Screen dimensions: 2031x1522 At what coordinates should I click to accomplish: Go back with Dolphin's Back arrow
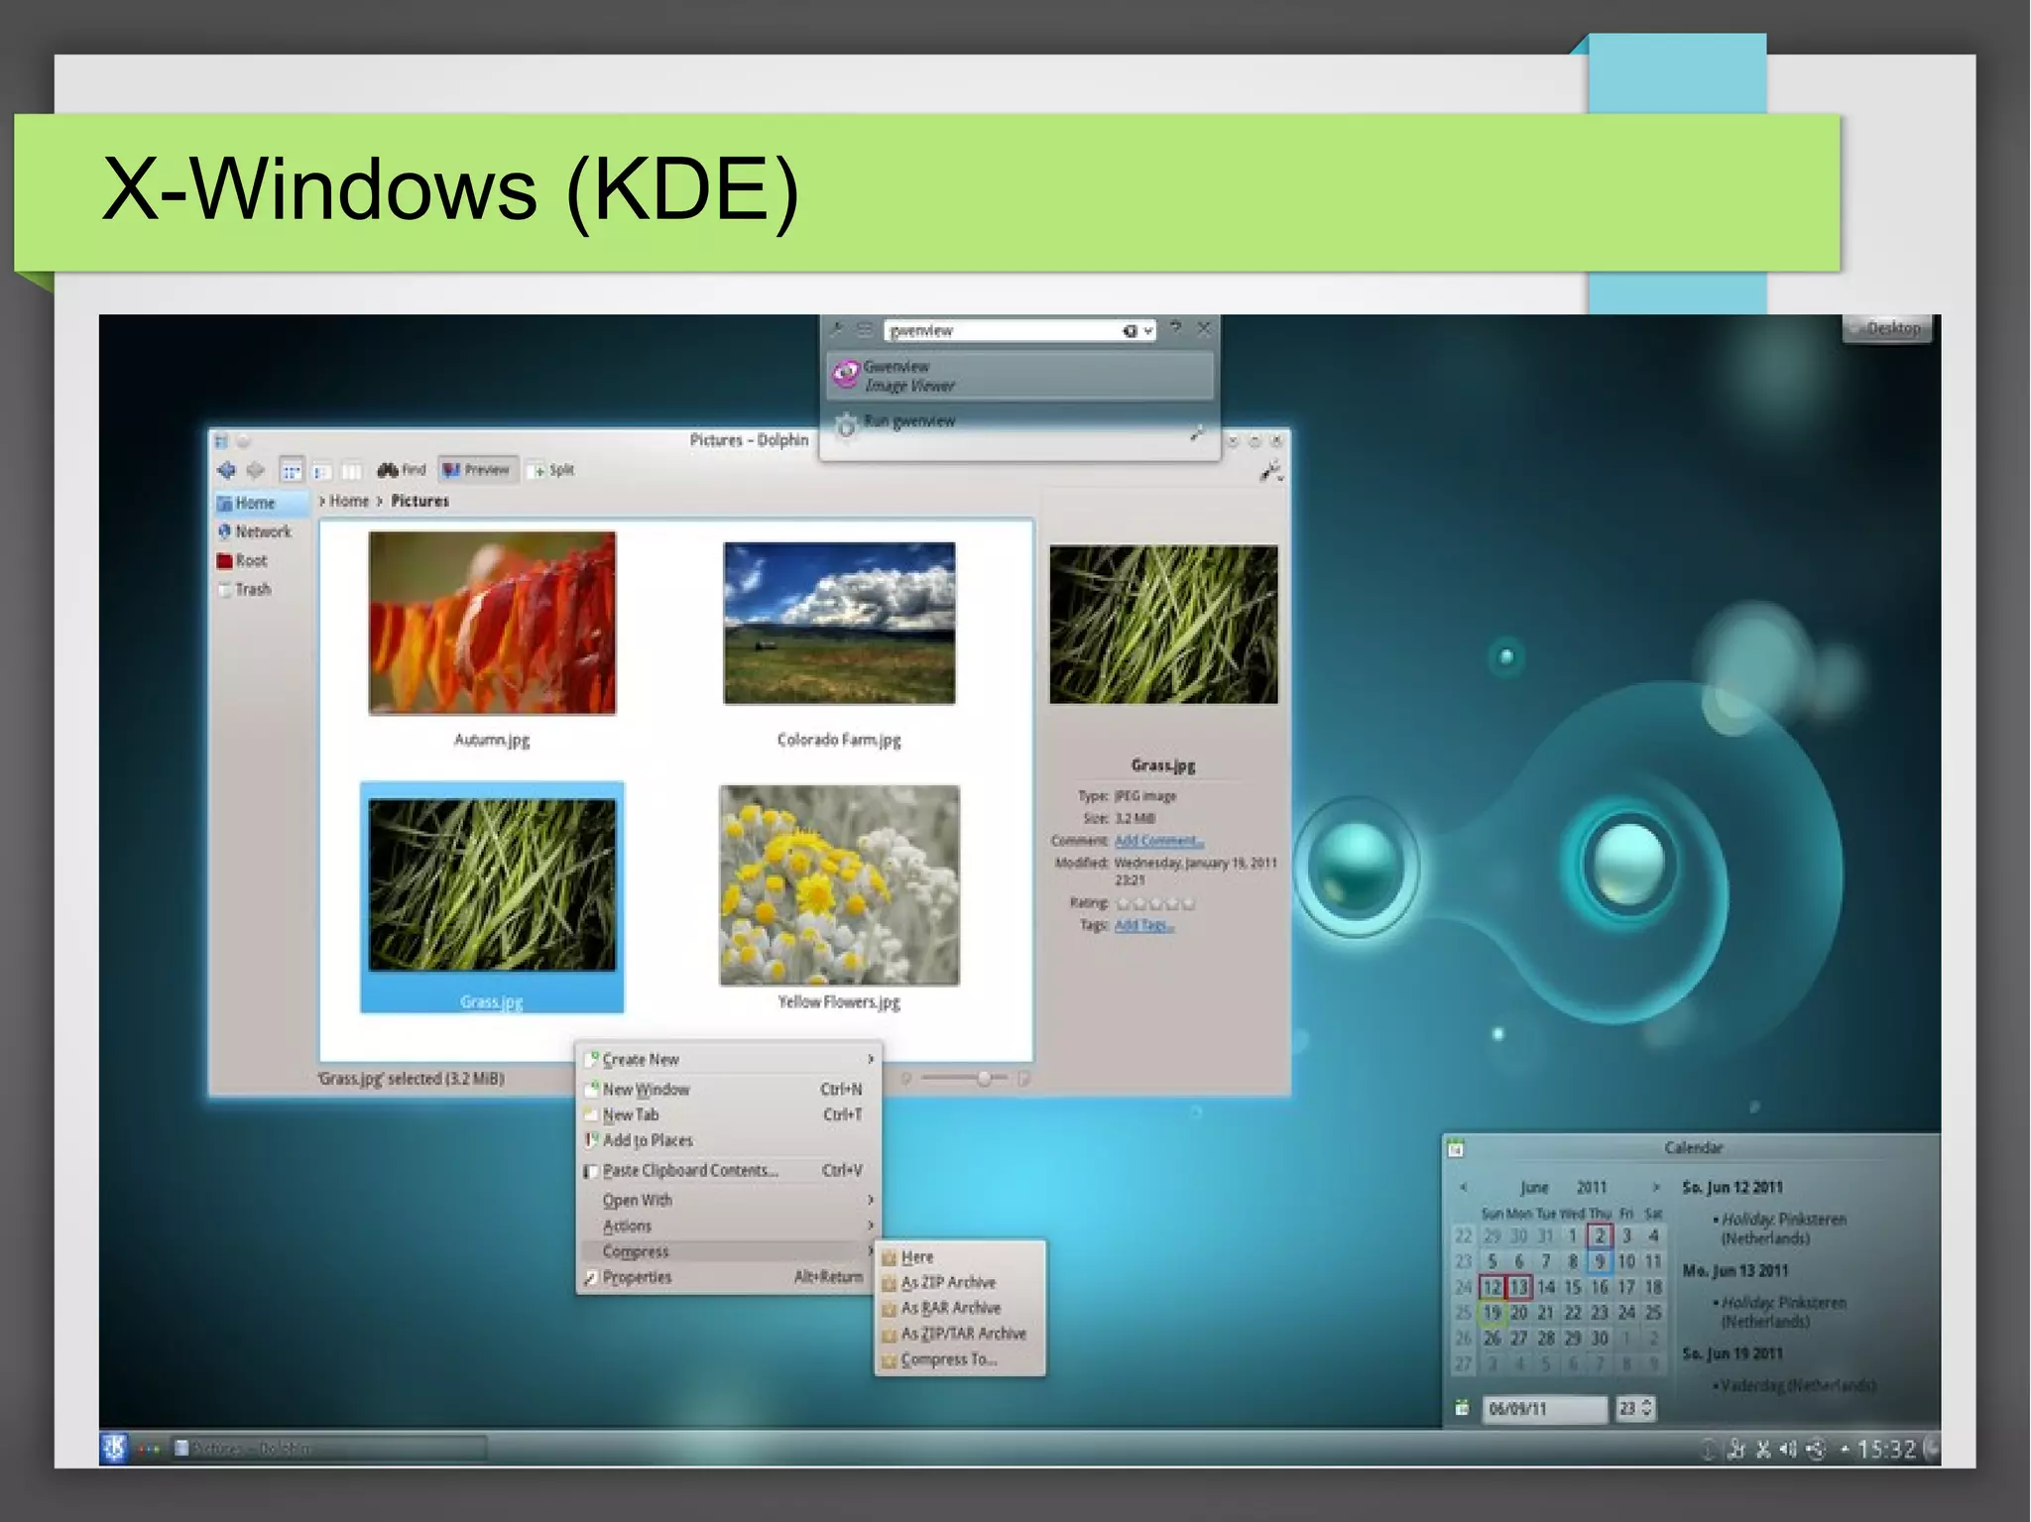coord(226,470)
